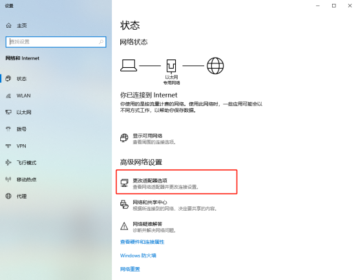Open the Windows 防火墙 link
The image size is (358, 280).
click(x=138, y=255)
